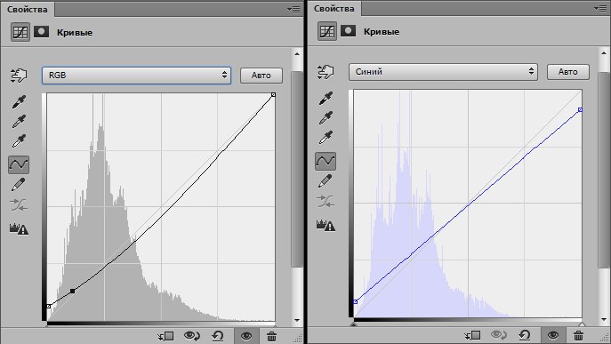611x344 pixels.
Task: Click the bottom-left endpoint of the RGB curve
Action: (49, 306)
